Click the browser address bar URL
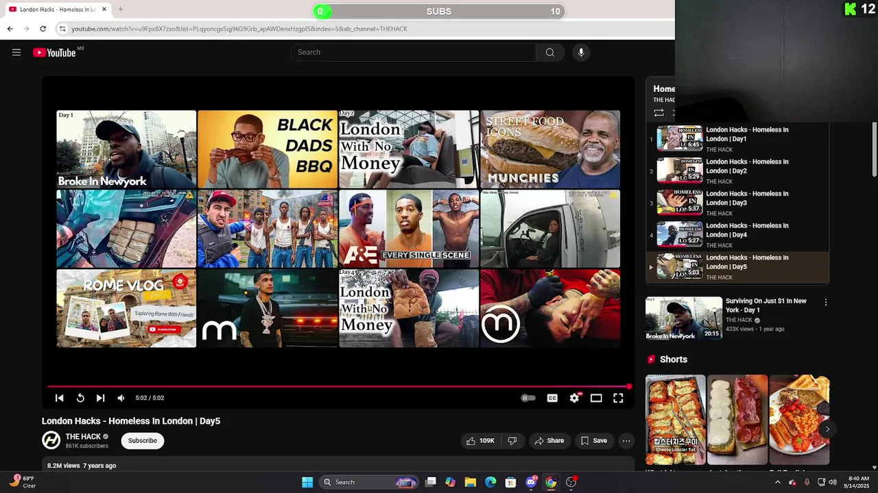878x493 pixels. (x=239, y=29)
